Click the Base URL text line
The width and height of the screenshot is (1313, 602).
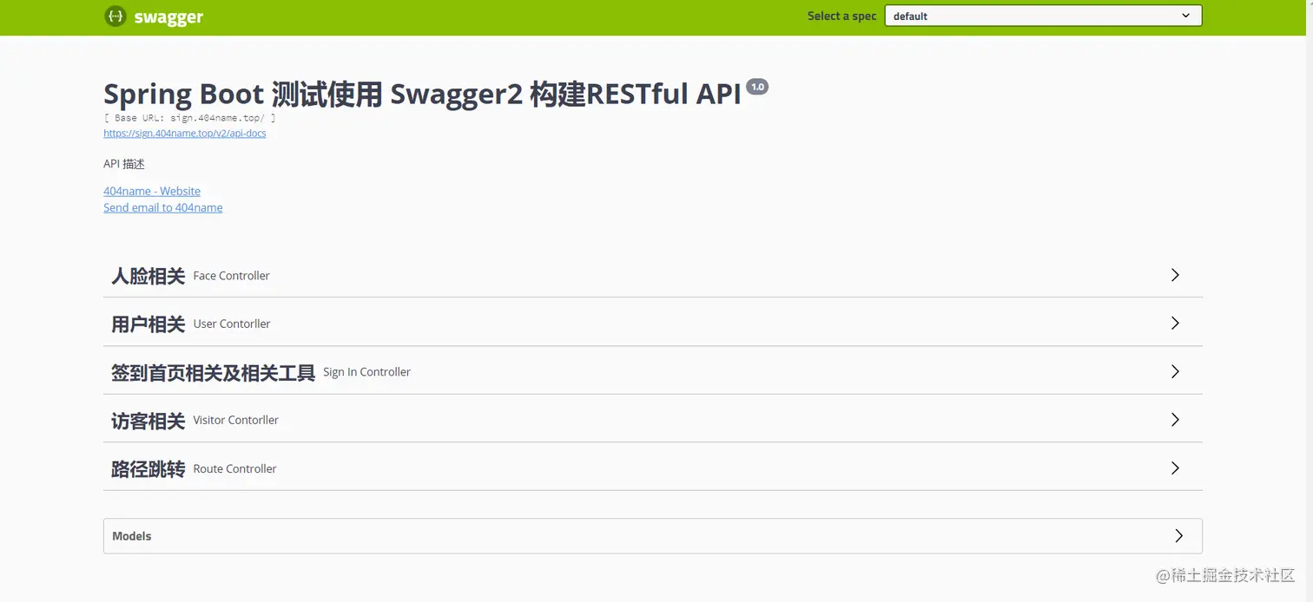[189, 117]
